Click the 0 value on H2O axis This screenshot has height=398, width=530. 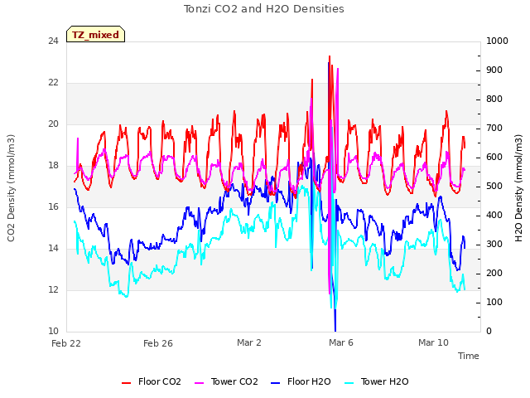click(489, 332)
